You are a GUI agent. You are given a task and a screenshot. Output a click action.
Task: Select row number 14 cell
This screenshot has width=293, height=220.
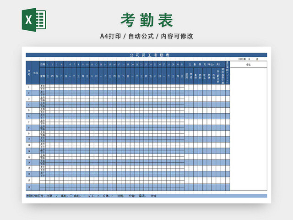pyautogui.click(x=29, y=163)
